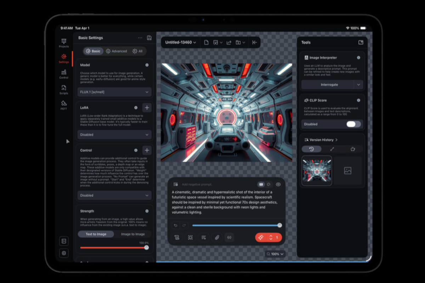This screenshot has height=283, width=425.
Task: Click the paperclip attachment icon
Action: click(216, 237)
